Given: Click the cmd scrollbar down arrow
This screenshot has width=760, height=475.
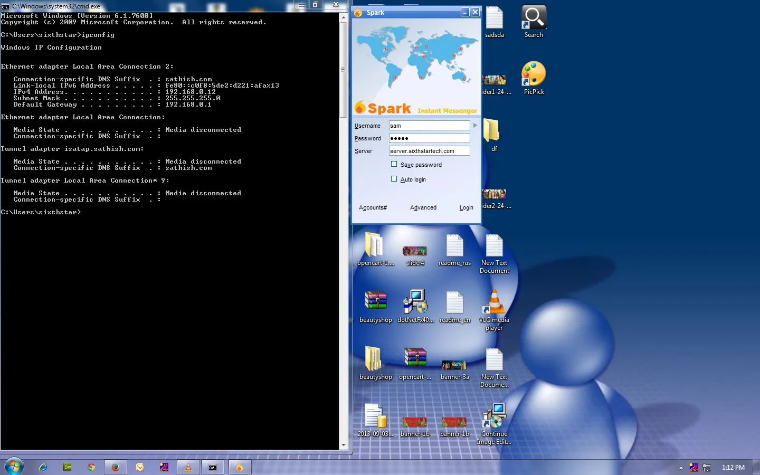Looking at the screenshot, I should coord(343,445).
